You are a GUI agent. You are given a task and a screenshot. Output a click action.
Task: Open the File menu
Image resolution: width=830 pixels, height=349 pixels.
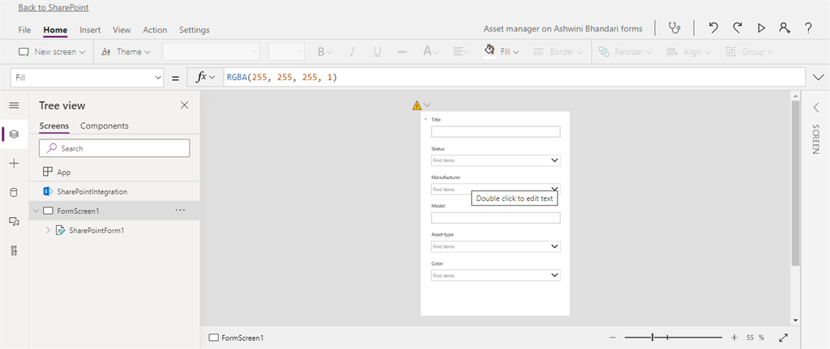coord(24,30)
